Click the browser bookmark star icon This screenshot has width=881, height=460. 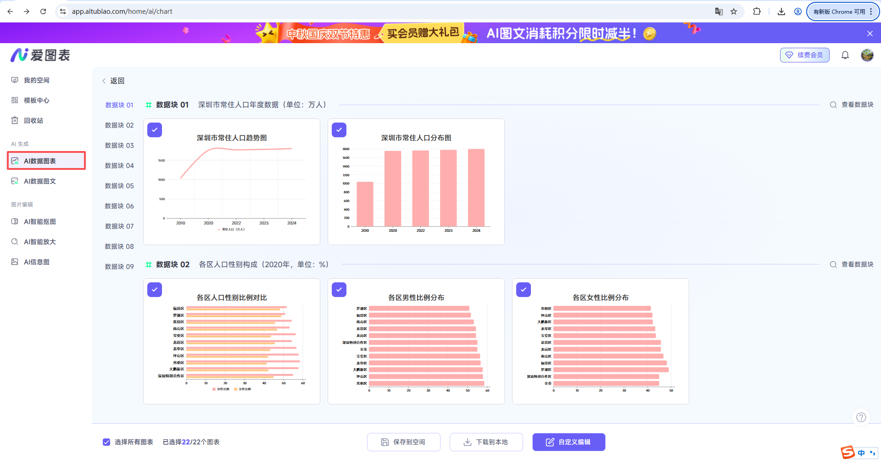point(734,11)
